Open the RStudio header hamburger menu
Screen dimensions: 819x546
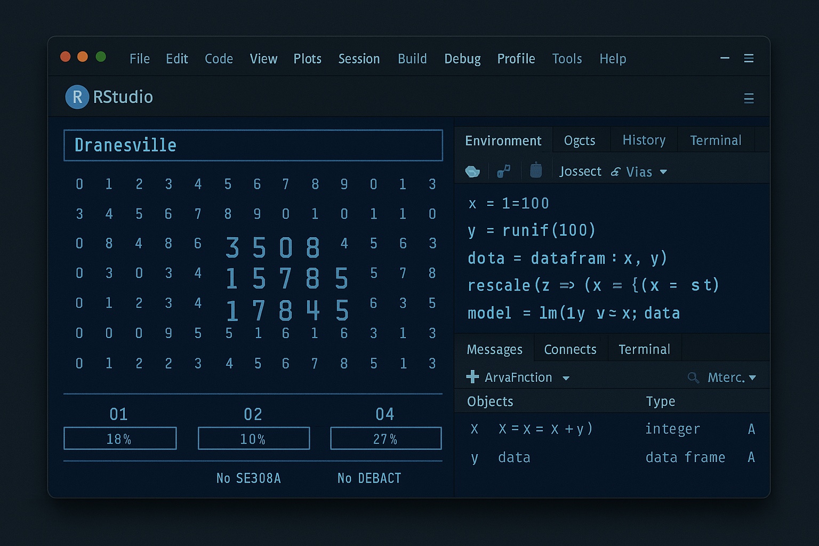749,98
